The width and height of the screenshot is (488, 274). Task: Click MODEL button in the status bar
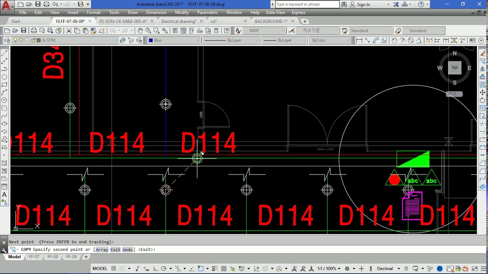(x=100, y=268)
